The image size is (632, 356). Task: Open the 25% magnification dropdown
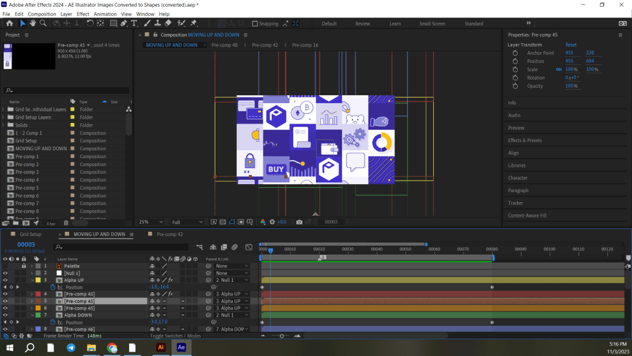coord(151,222)
